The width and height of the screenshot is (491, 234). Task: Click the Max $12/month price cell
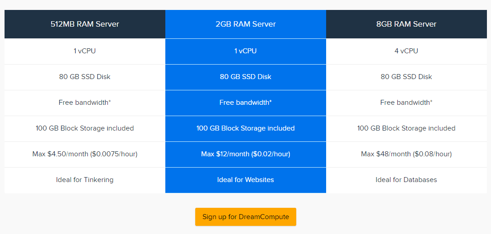pyautogui.click(x=246, y=154)
